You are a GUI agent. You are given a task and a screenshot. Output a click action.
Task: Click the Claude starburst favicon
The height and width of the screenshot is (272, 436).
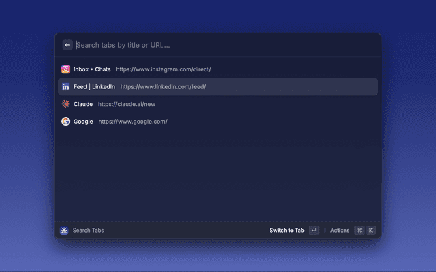(x=65, y=104)
